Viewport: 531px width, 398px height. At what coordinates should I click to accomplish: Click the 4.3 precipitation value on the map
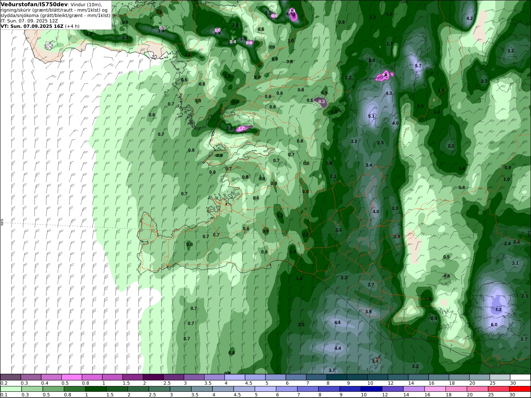click(389, 93)
